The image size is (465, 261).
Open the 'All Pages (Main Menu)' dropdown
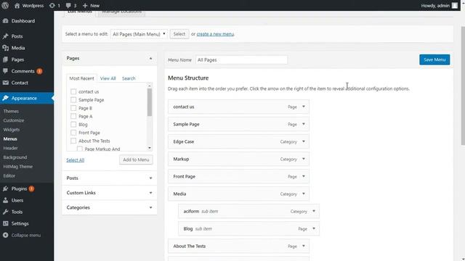pos(139,34)
